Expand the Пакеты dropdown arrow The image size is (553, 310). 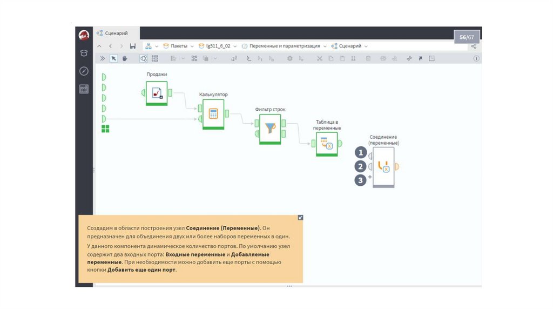pos(192,46)
